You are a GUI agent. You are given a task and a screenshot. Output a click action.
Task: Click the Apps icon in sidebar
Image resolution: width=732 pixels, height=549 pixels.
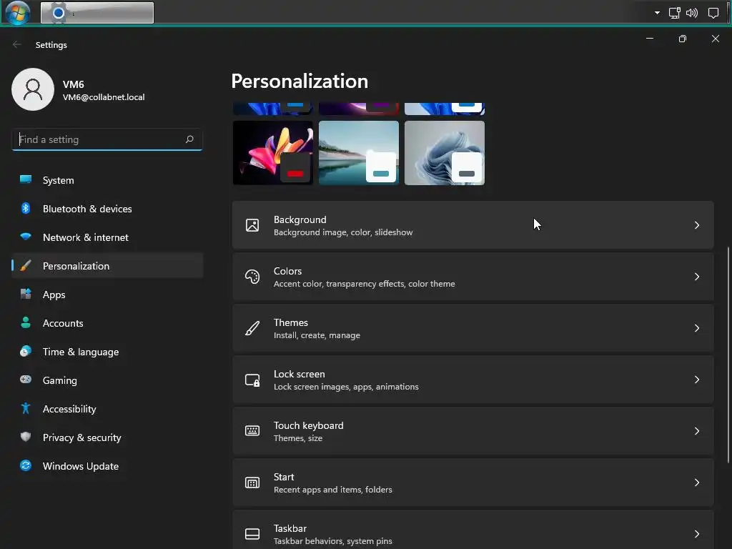click(26, 294)
